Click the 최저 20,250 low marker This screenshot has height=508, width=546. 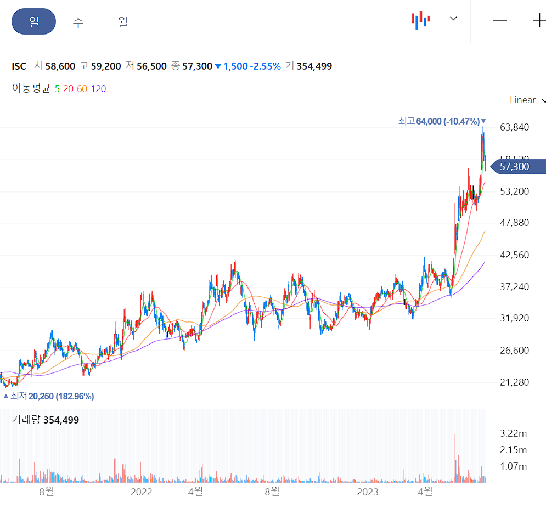pyautogui.click(x=49, y=396)
